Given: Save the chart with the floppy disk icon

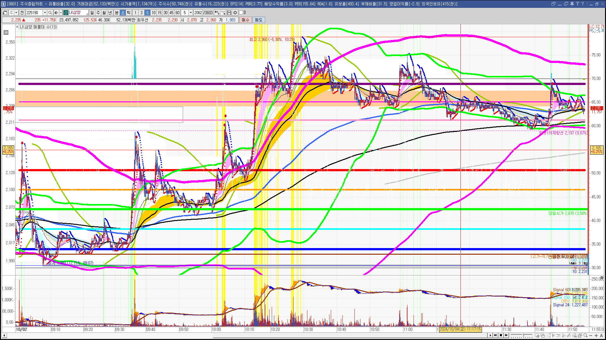Looking at the screenshot, I should (229, 13).
